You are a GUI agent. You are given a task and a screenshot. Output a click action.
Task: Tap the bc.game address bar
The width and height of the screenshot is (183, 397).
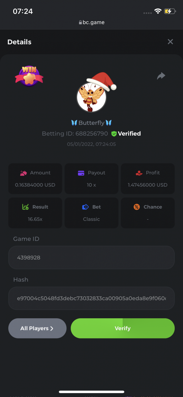[x=91, y=22]
